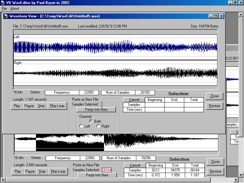Open the File menu
This screenshot has height=183, width=244.
(4, 9)
